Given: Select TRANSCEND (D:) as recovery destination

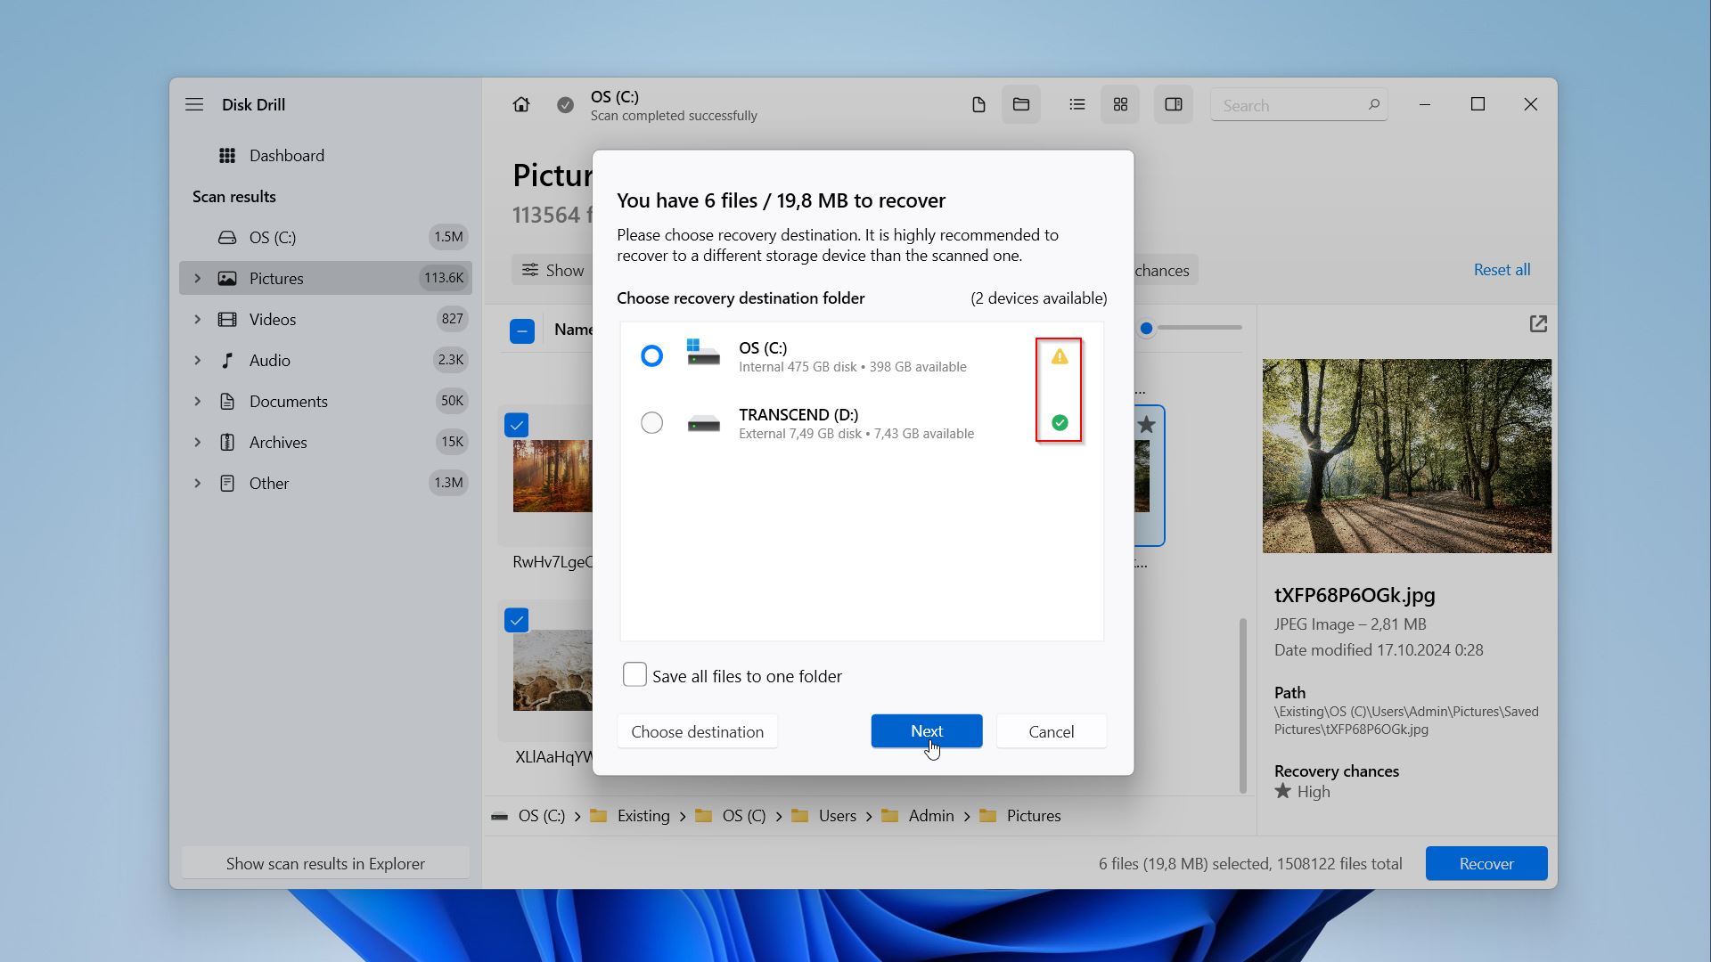Looking at the screenshot, I should click(651, 421).
